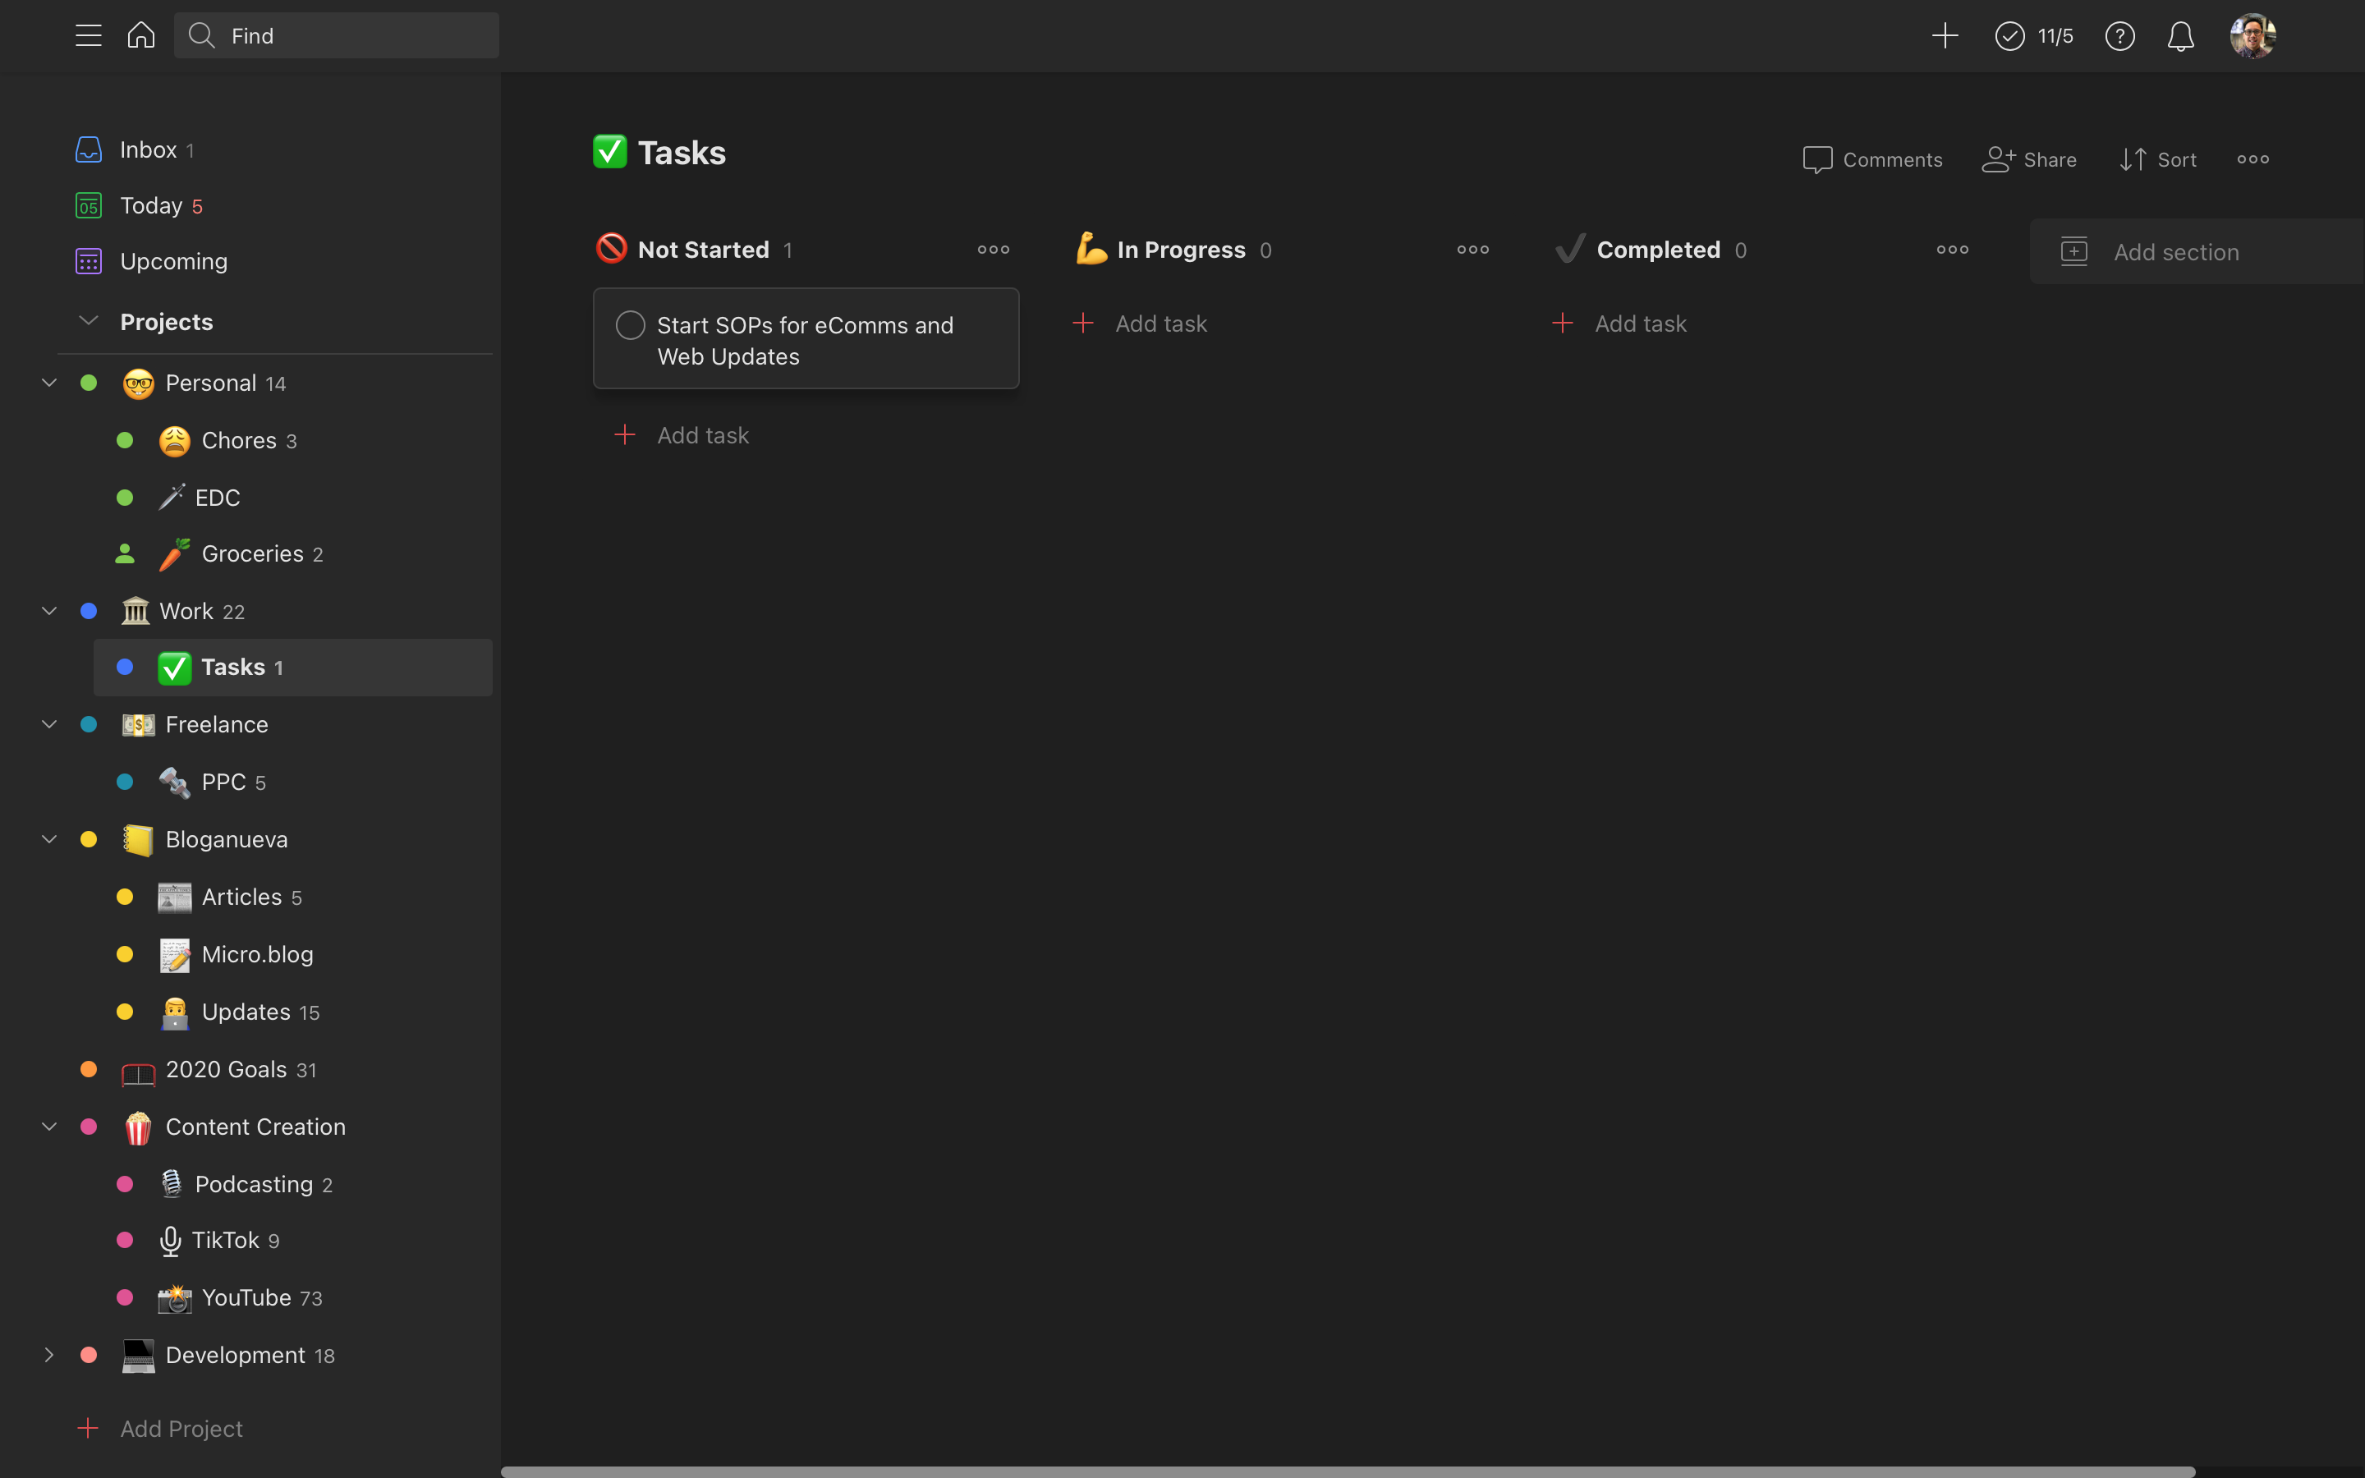Viewport: 2365px width, 1478px height.
Task: Open project Comments
Action: point(1872,159)
